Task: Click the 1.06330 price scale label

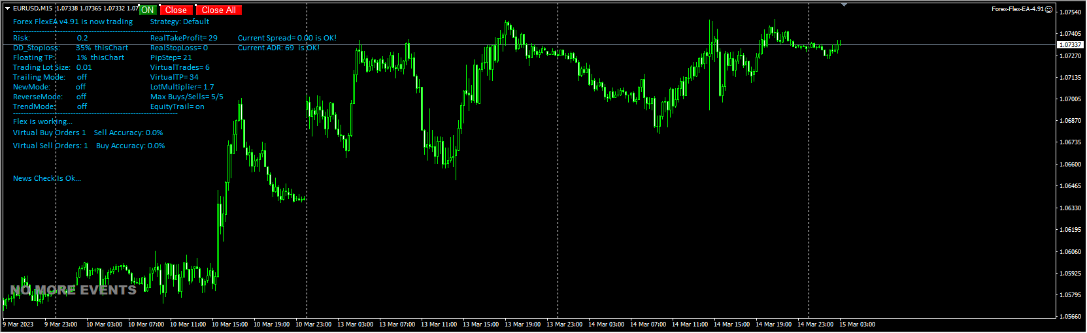Action: pos(1069,208)
